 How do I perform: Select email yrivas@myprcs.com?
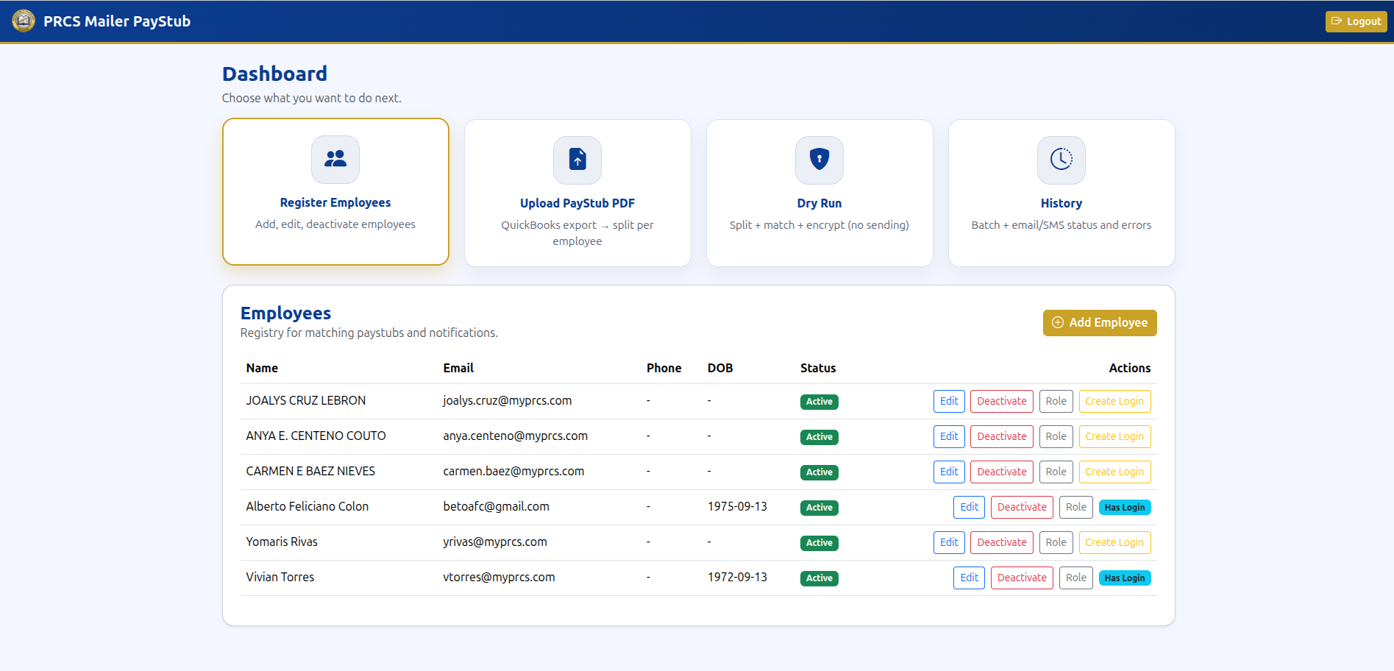[x=495, y=542]
